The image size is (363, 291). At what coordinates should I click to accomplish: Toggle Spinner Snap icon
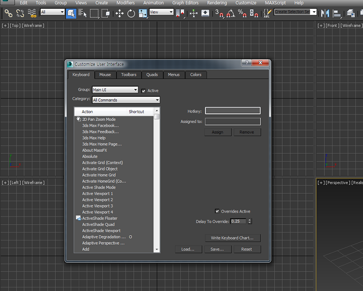254,13
